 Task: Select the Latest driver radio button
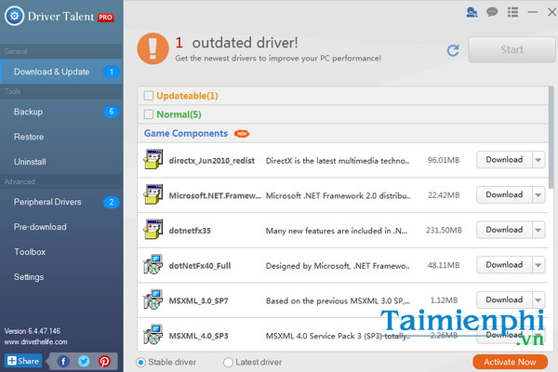click(228, 363)
